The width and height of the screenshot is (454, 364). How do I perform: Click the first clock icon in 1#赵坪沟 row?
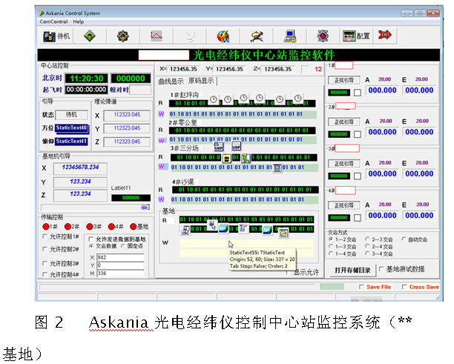(212, 99)
